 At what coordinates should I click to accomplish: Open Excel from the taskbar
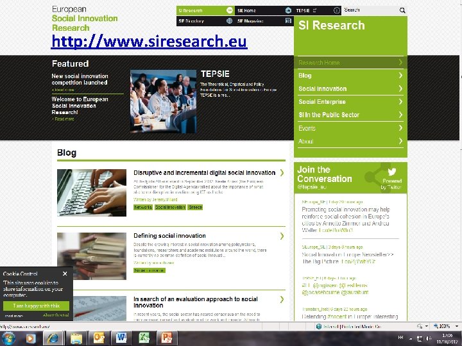pyautogui.click(x=144, y=338)
